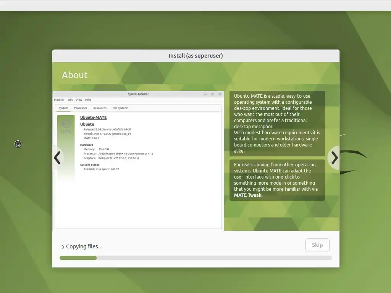The image size is (391, 293).
Task: Click the System Monitor window title
Action: pyautogui.click(x=138, y=94)
